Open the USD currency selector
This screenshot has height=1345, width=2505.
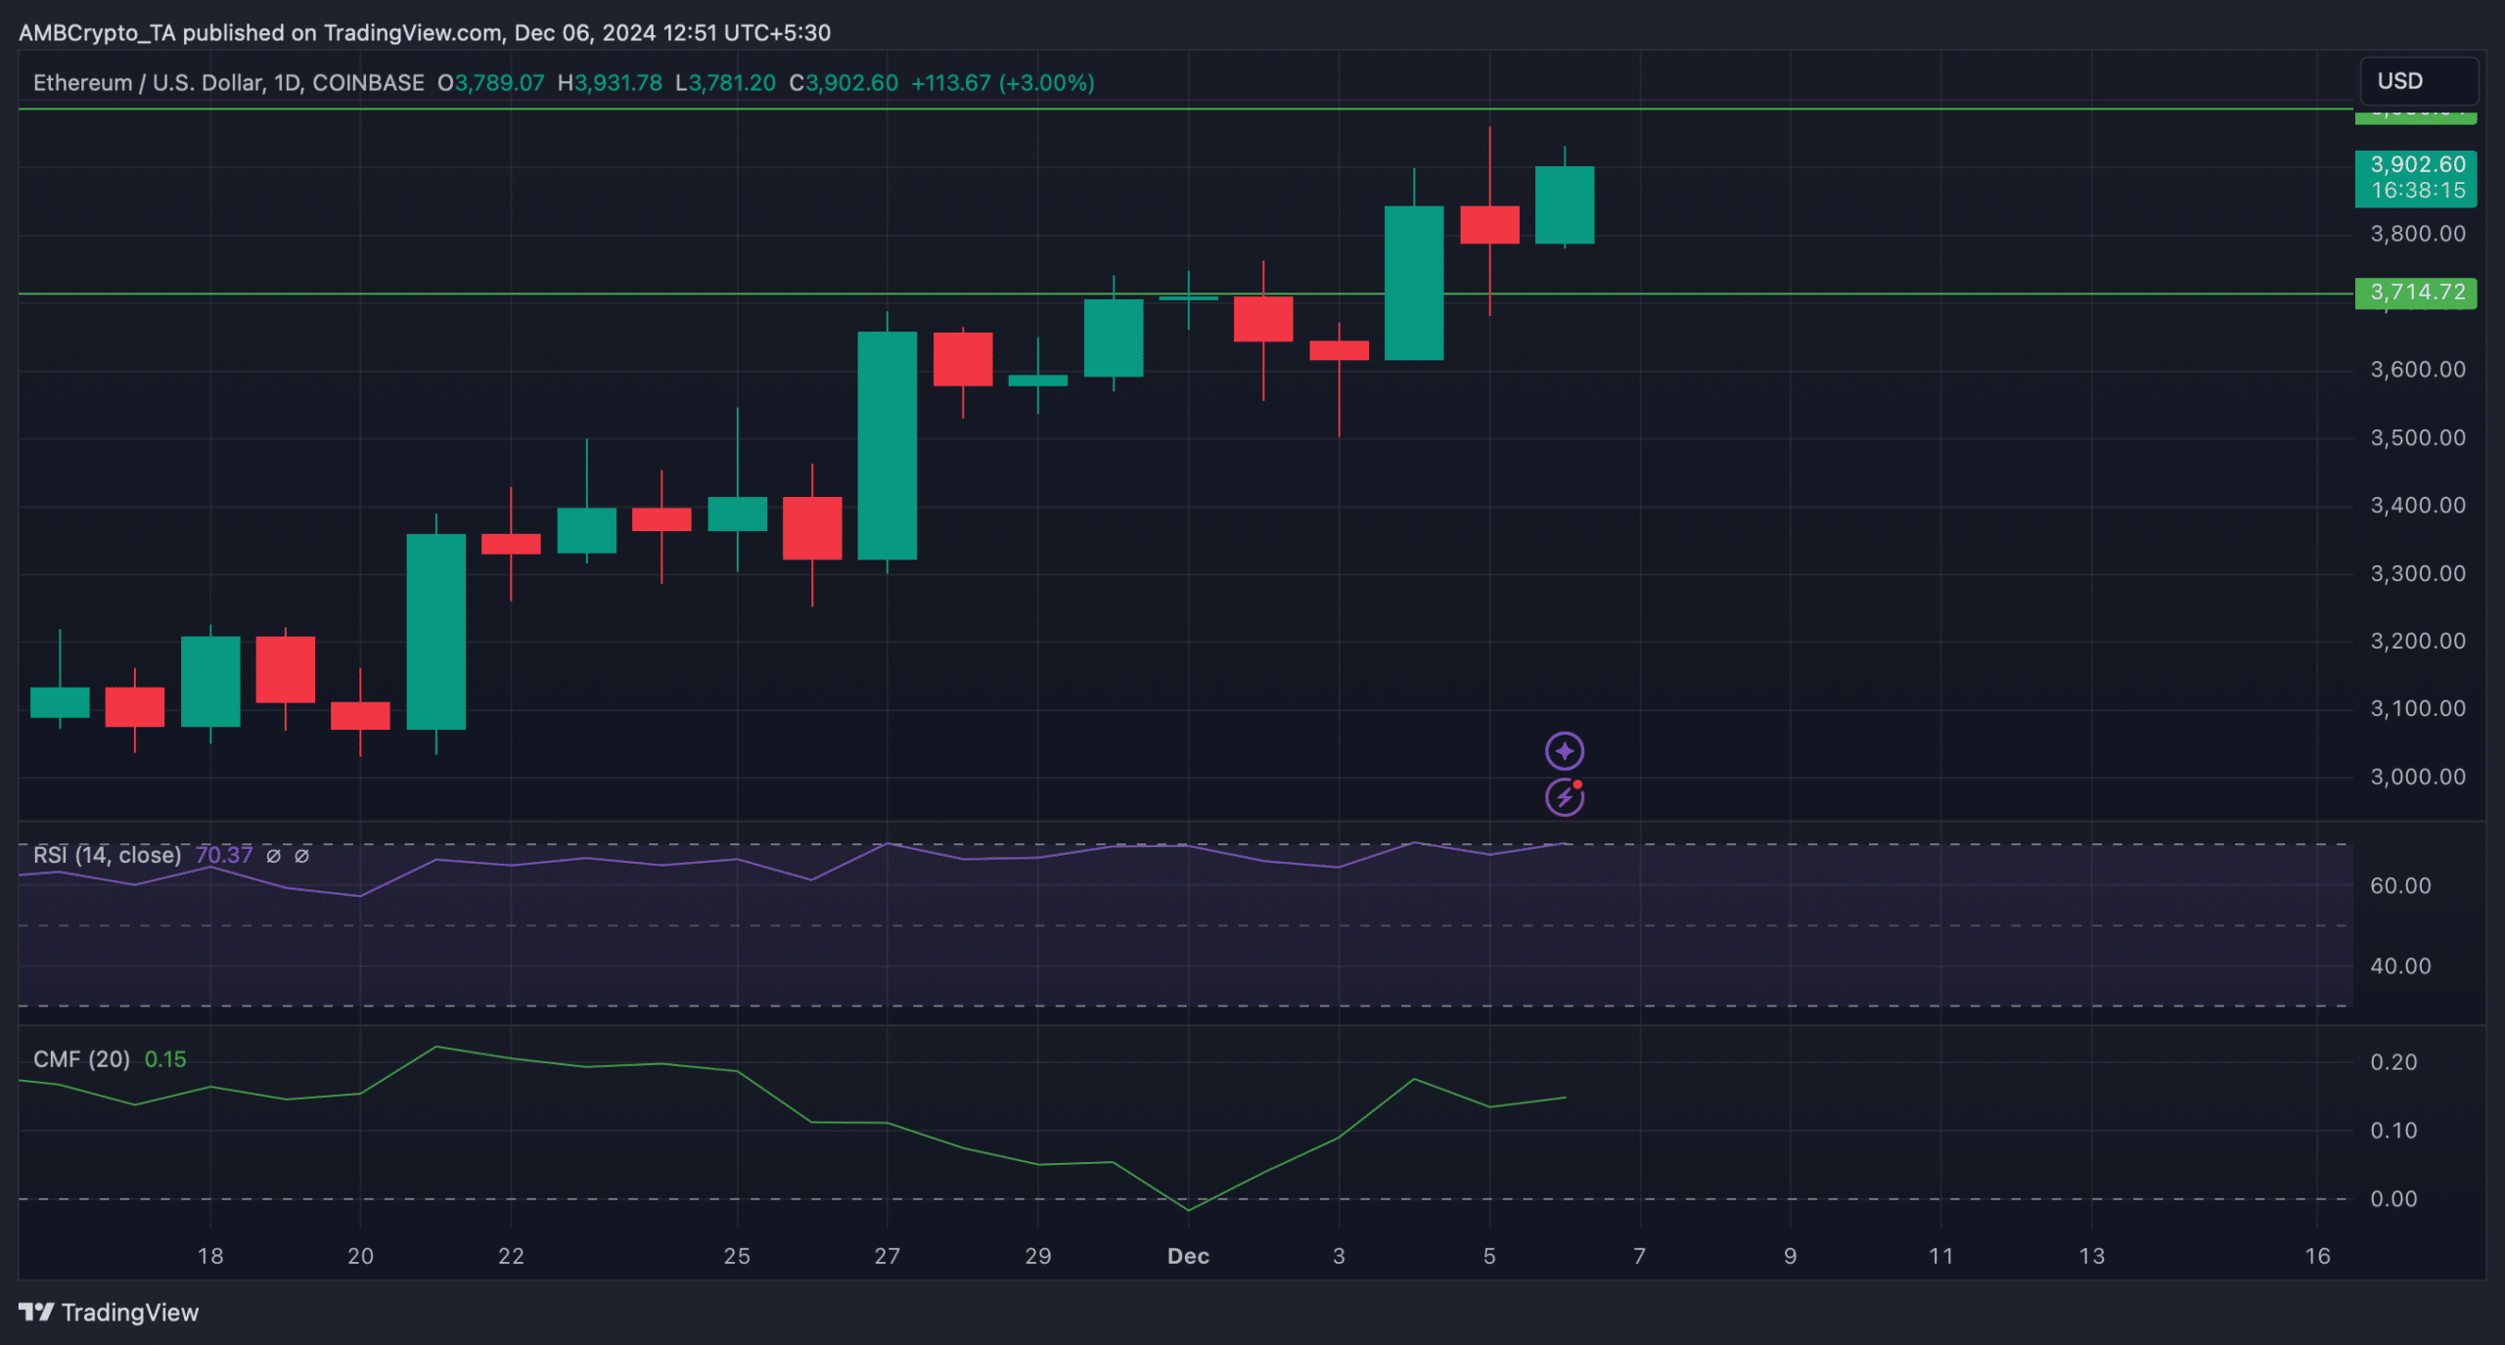(2419, 81)
